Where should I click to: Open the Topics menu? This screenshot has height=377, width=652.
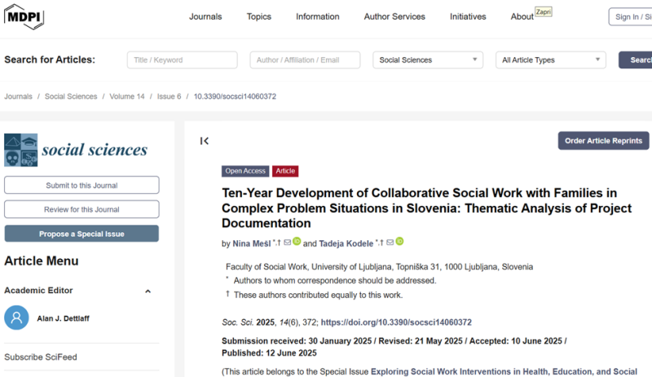point(259,16)
